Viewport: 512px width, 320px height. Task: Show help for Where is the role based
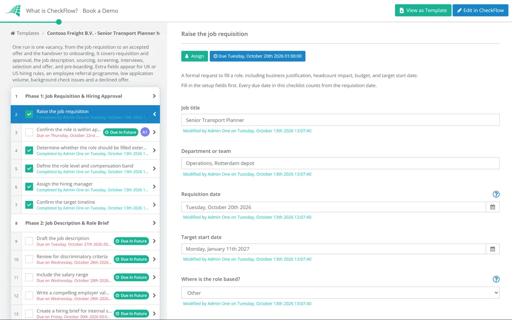tap(496, 279)
